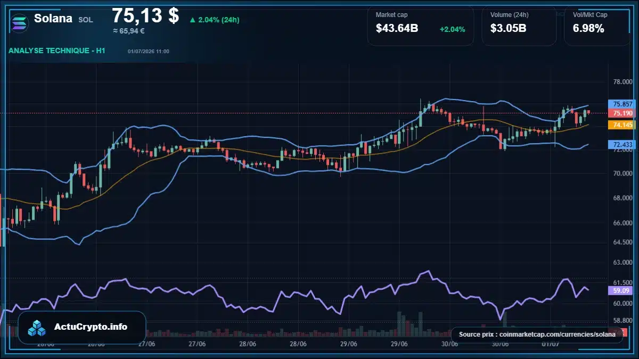Click the 60.000 RSI axis label
Image resolution: width=639 pixels, height=359 pixels.
click(623, 304)
